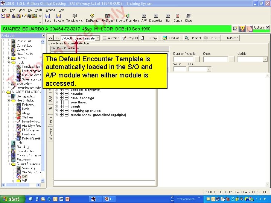The image size is (271, 203).
Task: Expand the muscle aches finding
Action: pyautogui.click(x=56, y=115)
